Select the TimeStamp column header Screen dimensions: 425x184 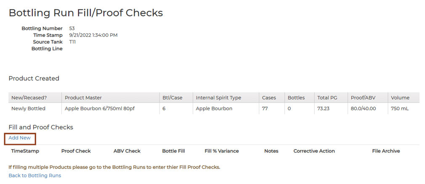coord(25,151)
